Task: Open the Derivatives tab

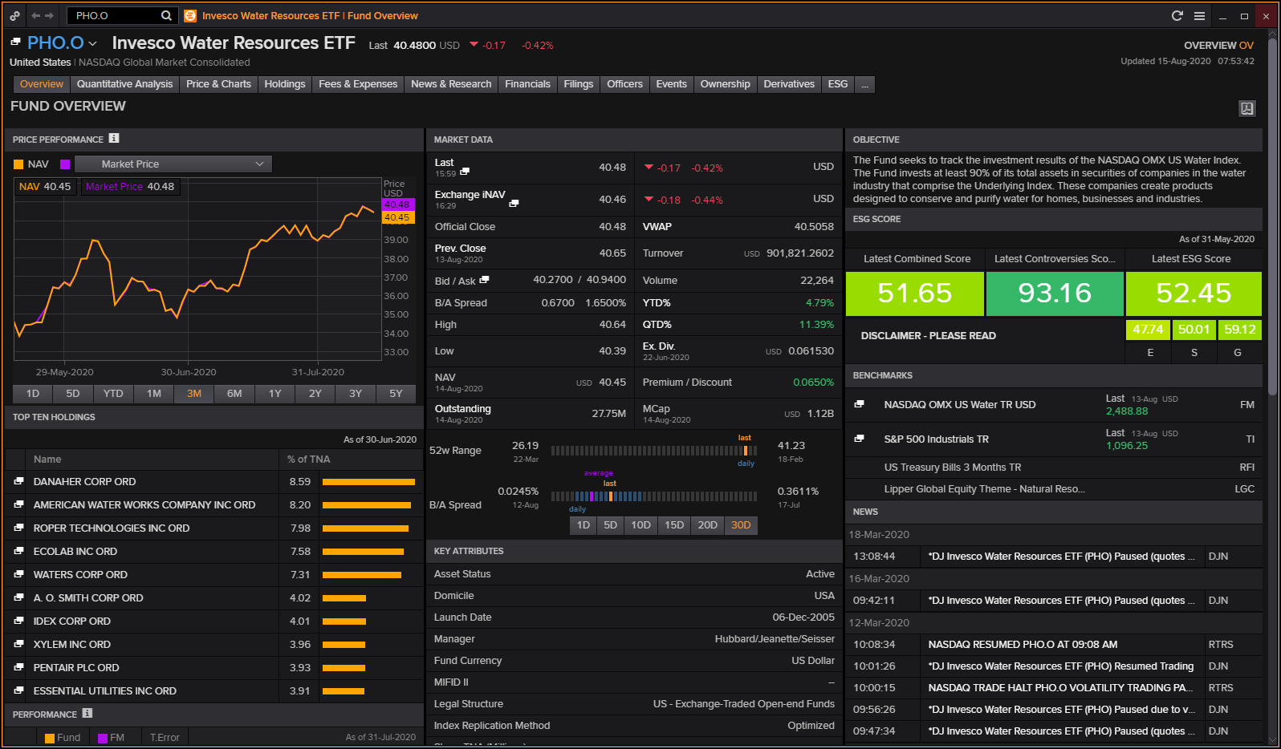Action: [789, 83]
